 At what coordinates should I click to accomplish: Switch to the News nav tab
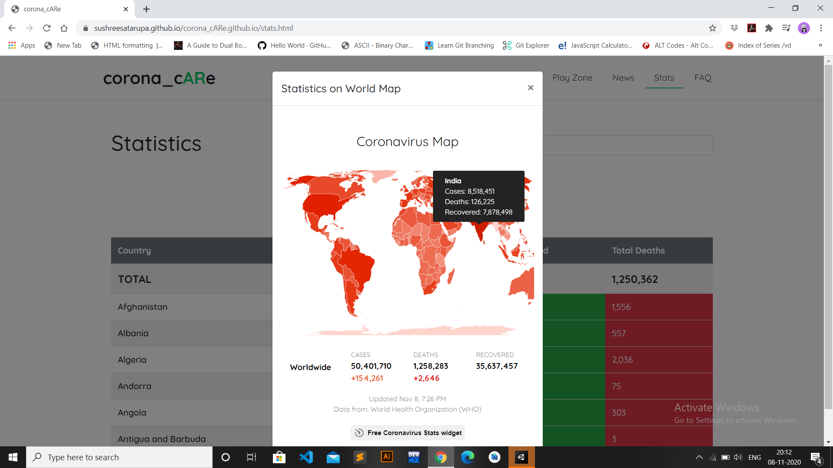tap(623, 78)
